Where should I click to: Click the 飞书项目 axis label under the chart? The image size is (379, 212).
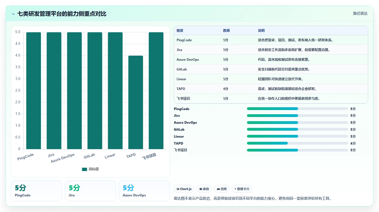[x=149, y=156]
